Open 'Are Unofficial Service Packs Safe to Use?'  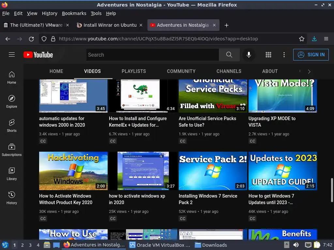pyautogui.click(x=207, y=122)
